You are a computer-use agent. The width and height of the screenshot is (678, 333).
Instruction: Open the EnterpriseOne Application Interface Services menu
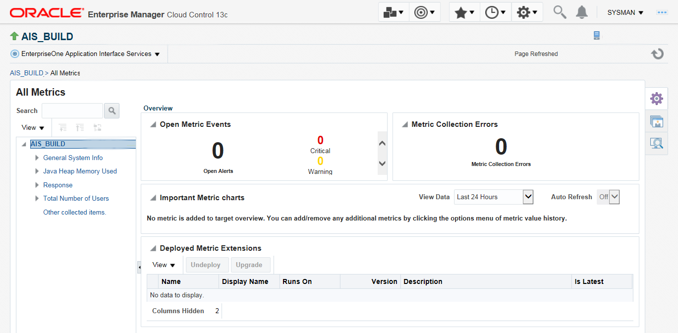pos(86,54)
